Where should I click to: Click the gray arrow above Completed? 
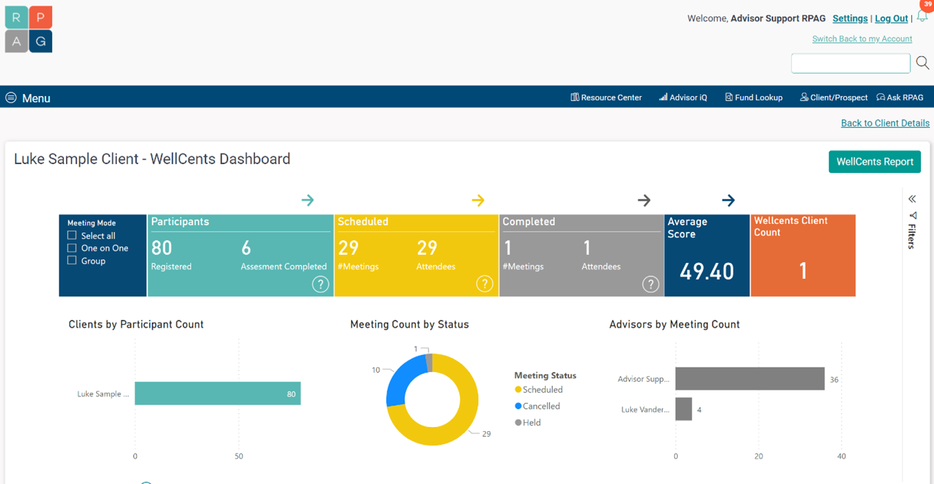tap(644, 200)
